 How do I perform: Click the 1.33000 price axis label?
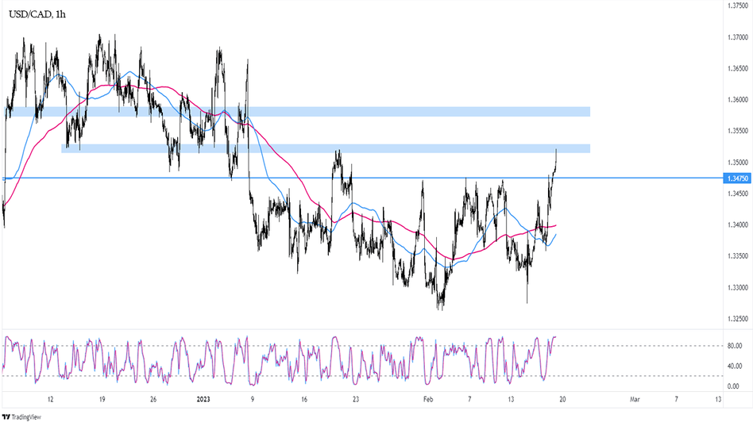tap(738, 288)
